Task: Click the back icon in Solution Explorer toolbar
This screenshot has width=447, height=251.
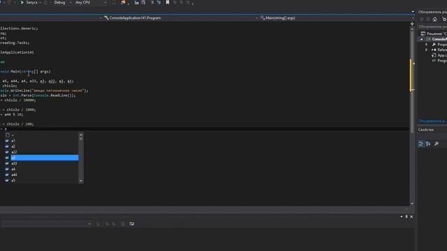Action: pyautogui.click(x=422, y=20)
